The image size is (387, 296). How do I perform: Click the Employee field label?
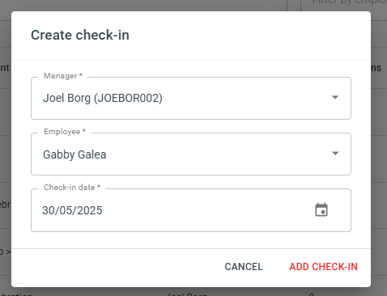65,132
